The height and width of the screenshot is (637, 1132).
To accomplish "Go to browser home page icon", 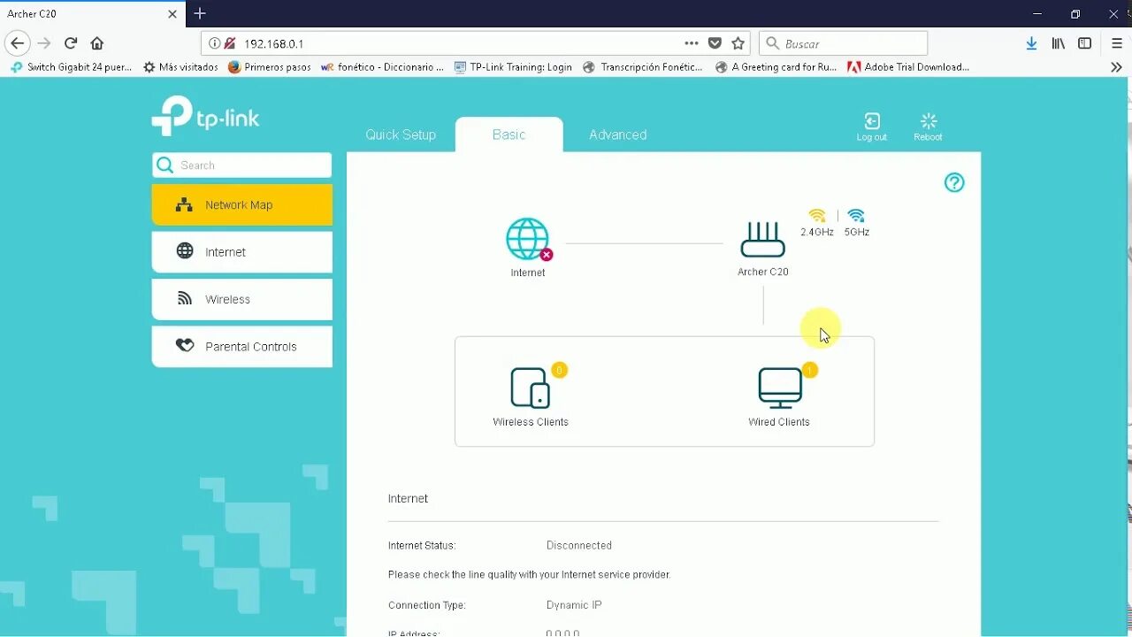I will coord(97,43).
